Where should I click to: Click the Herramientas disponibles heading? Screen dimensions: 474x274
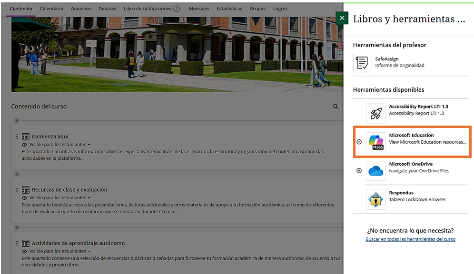coord(389,90)
